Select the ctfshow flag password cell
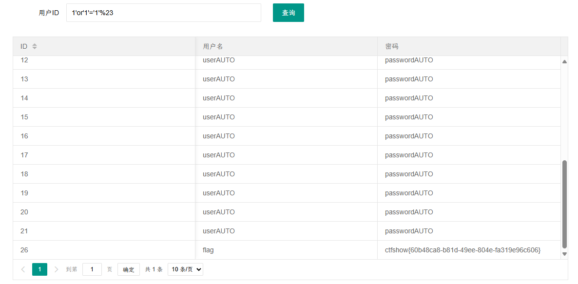578x284 pixels. pyautogui.click(x=462, y=250)
